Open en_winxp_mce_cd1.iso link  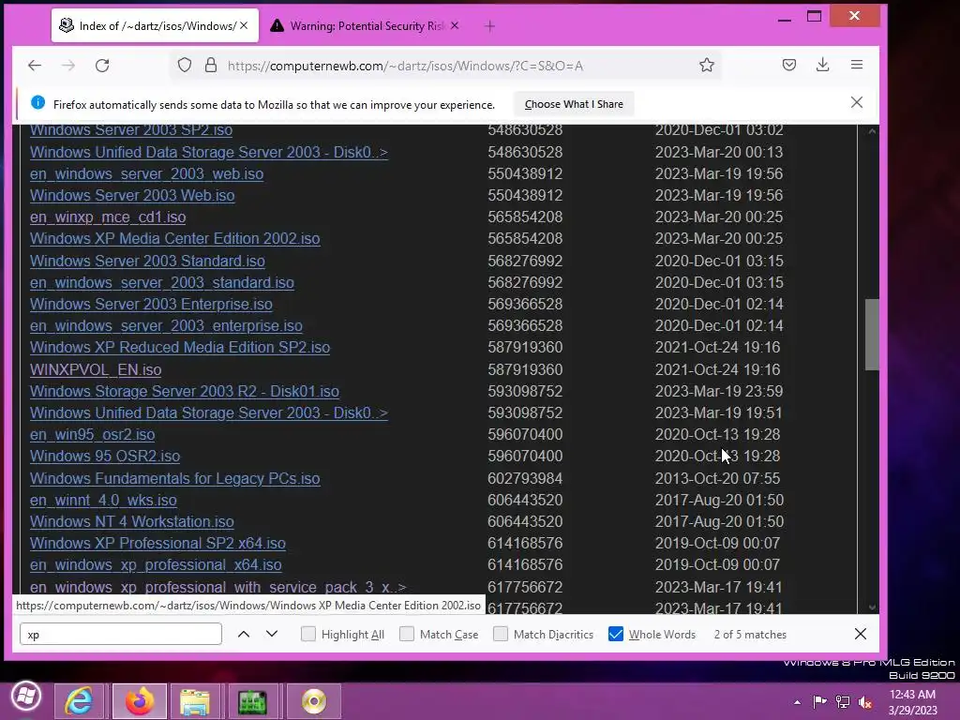(108, 217)
